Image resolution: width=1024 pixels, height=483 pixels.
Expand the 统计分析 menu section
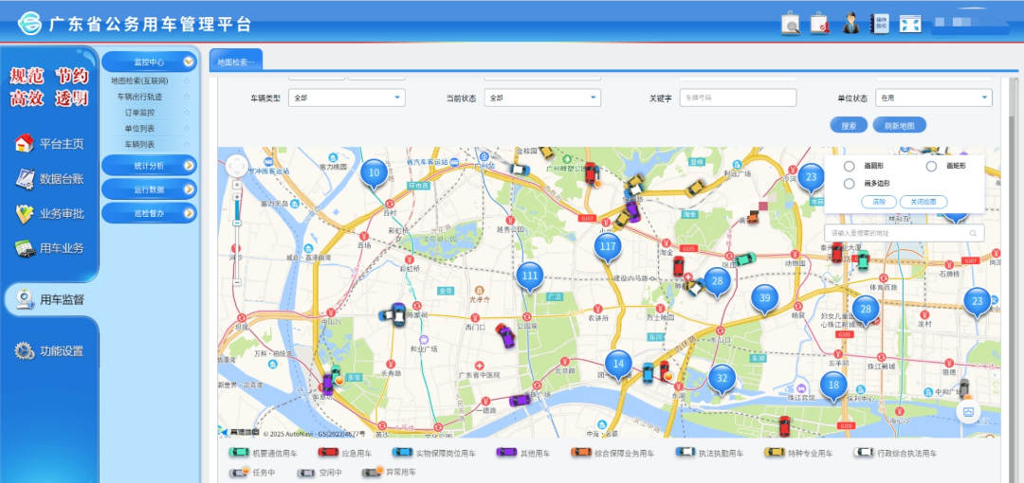(x=149, y=166)
